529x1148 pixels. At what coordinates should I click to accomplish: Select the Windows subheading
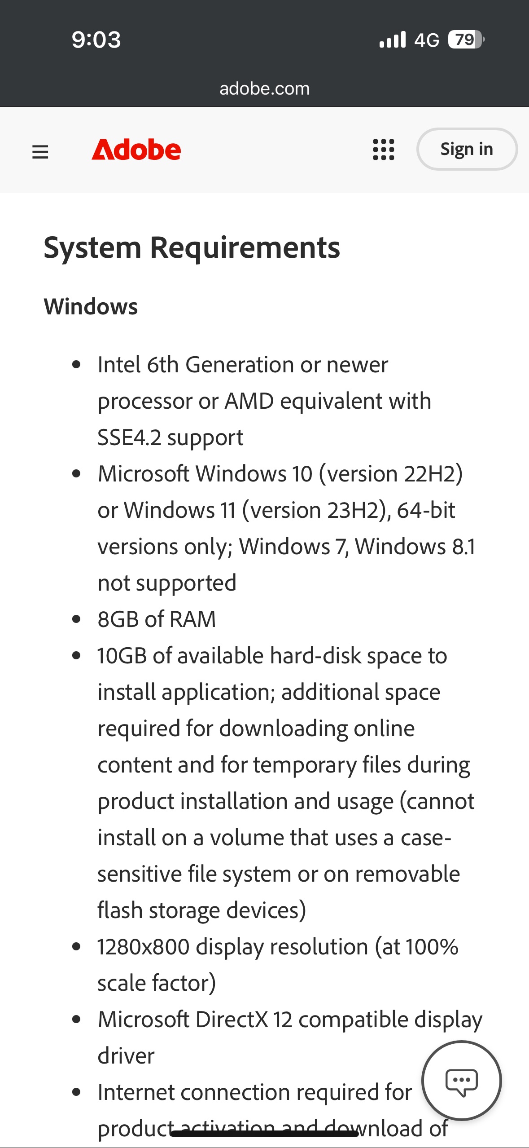tap(91, 307)
